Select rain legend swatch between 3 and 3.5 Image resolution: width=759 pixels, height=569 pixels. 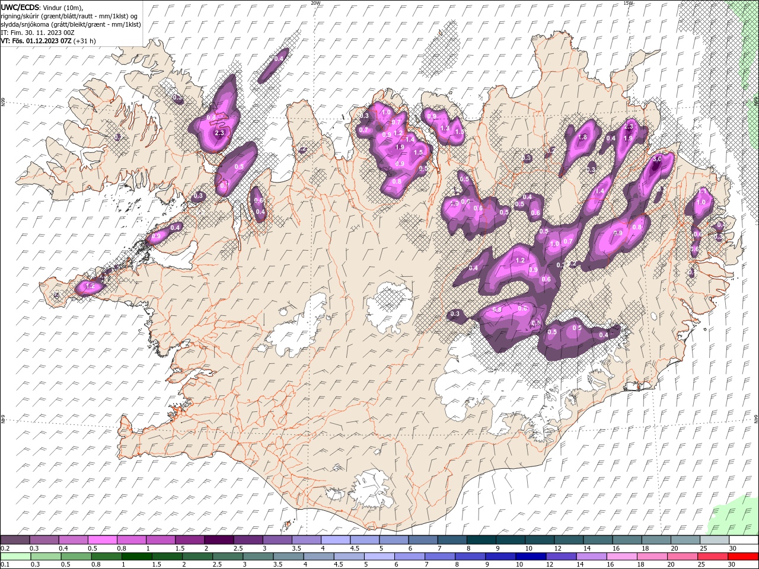click(x=258, y=557)
